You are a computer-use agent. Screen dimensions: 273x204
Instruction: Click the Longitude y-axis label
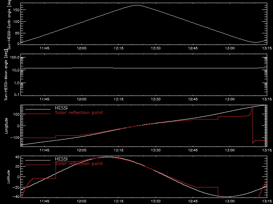click(x=6, y=126)
